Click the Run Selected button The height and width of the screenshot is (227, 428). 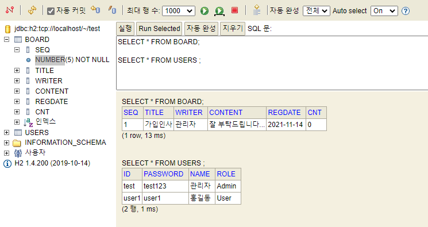click(x=159, y=28)
